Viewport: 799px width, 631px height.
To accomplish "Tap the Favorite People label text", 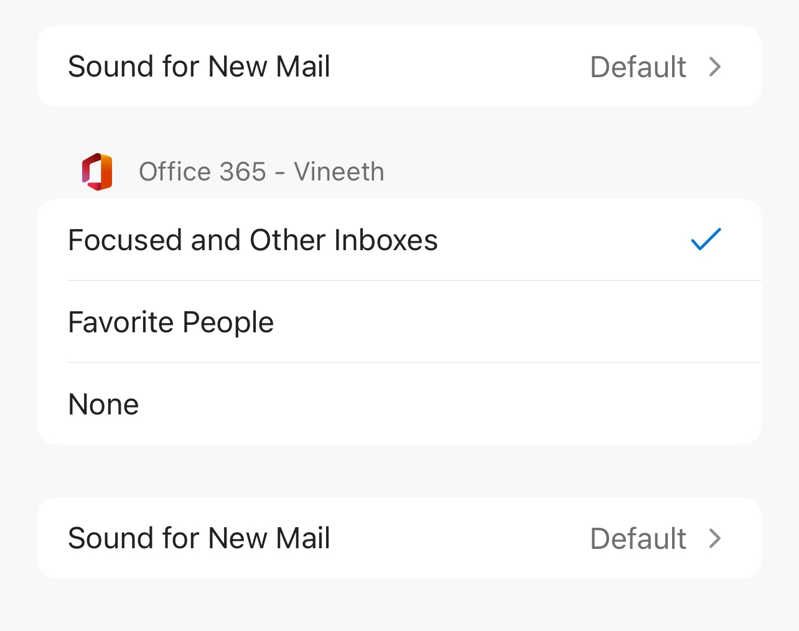I will [x=171, y=322].
